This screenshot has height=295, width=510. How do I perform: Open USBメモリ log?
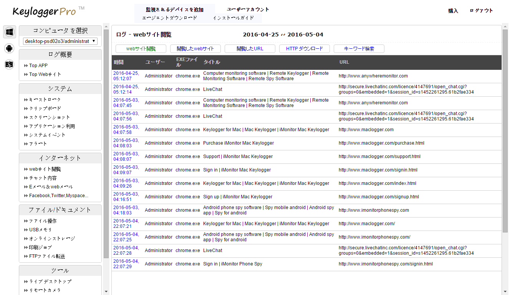click(x=41, y=230)
